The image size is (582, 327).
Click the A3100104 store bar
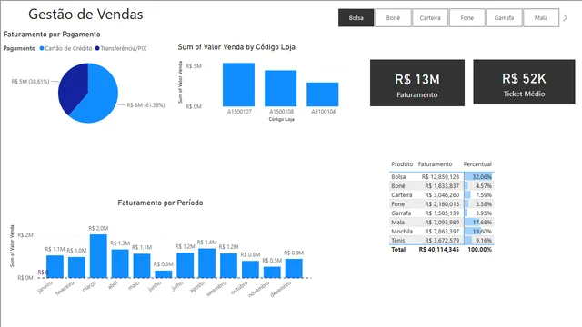pyautogui.click(x=323, y=94)
